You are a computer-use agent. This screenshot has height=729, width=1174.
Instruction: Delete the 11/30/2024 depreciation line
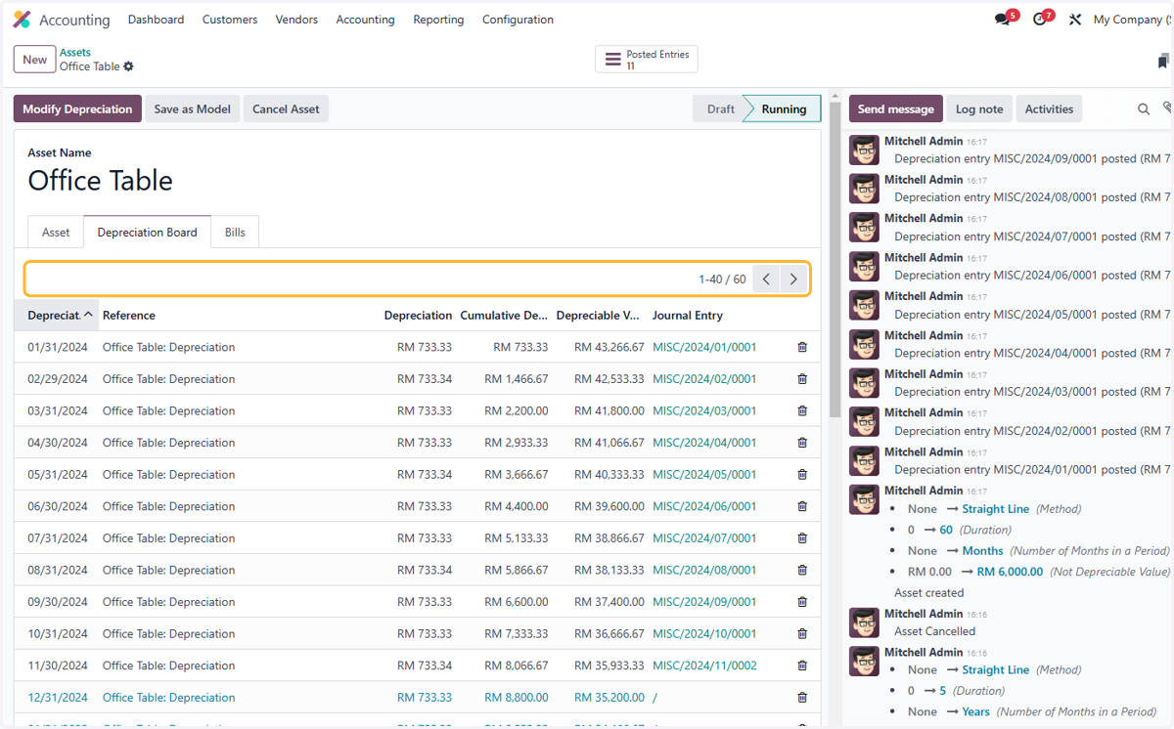pyautogui.click(x=802, y=665)
